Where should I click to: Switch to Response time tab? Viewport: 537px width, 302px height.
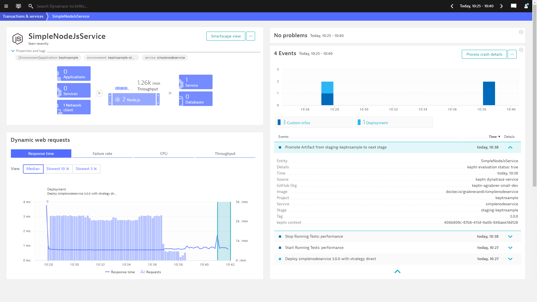[x=41, y=154]
